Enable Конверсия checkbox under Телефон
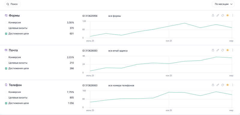The image size is (240, 115). (6, 92)
